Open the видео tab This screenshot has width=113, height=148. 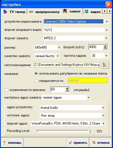(93, 12)
